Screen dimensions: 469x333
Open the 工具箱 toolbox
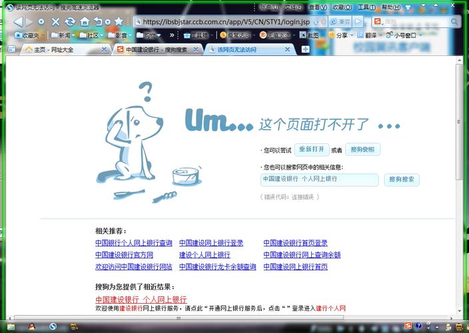[199, 35]
